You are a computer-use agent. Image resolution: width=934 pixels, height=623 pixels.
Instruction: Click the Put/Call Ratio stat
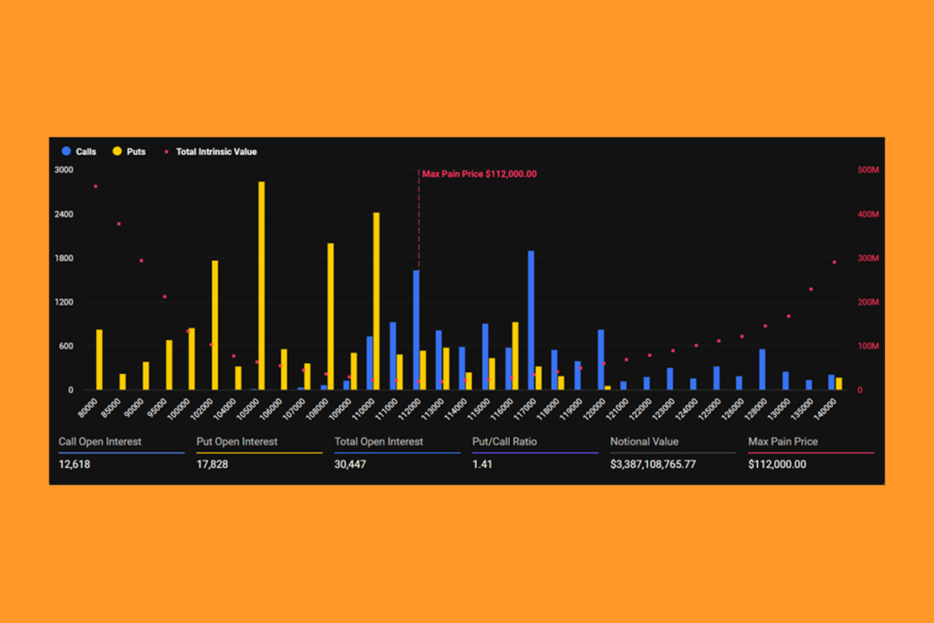pos(504,441)
